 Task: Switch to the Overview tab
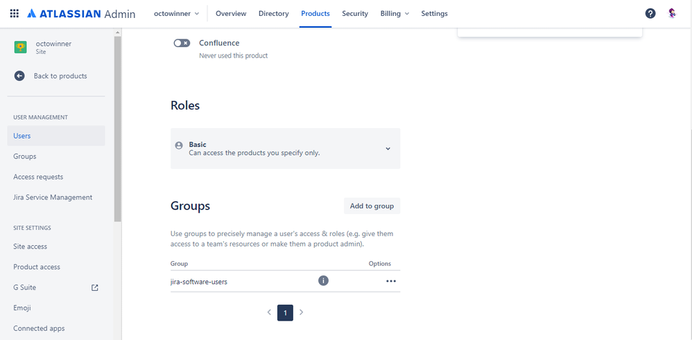click(x=231, y=14)
